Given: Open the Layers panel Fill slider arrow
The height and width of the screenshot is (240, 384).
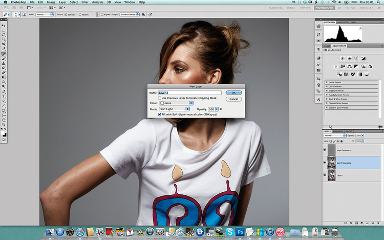Looking at the screenshot, I should pyautogui.click(x=362, y=141).
